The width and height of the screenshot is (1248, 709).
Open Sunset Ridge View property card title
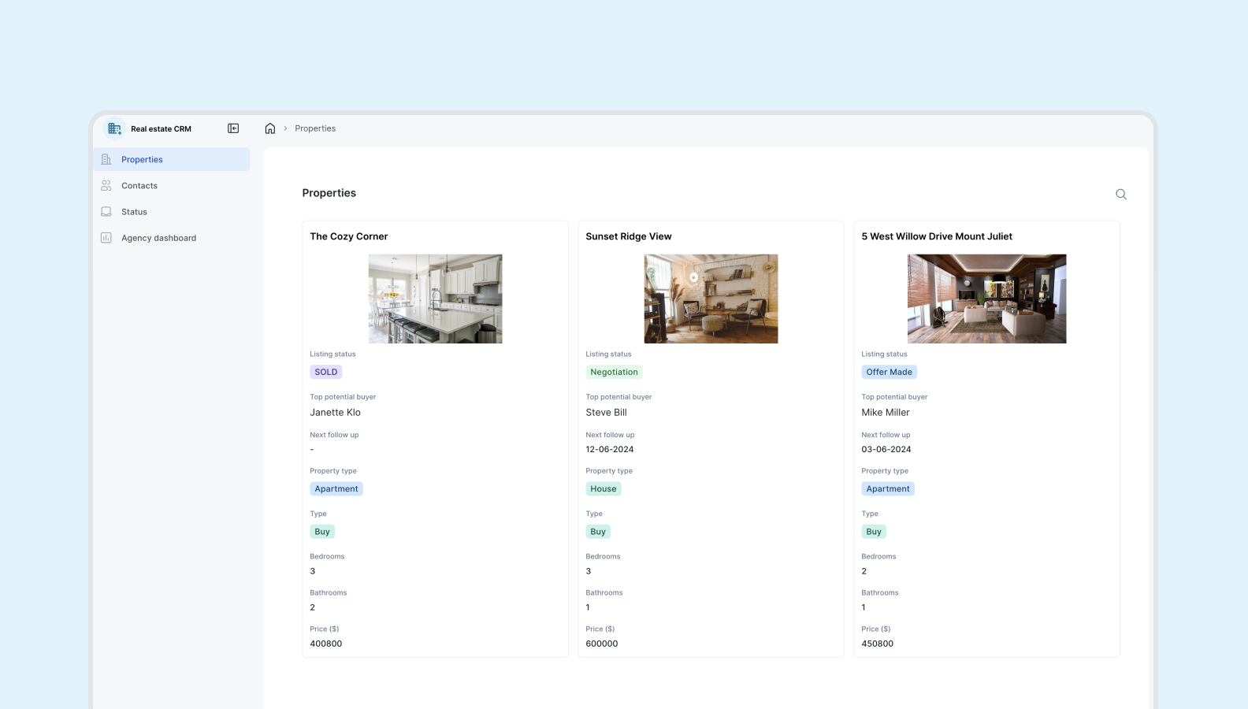pos(629,236)
